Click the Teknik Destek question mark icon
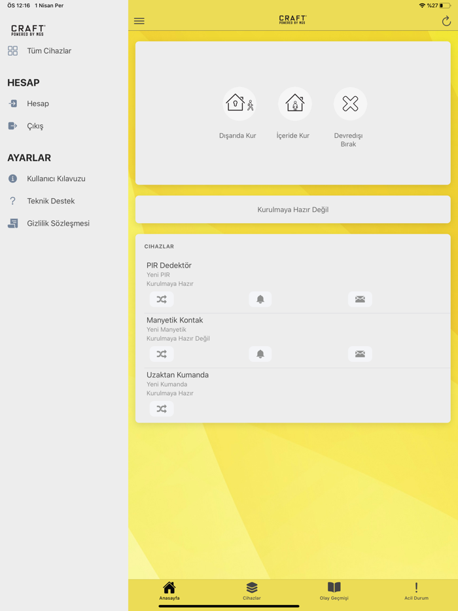Screen dimensions: 458x611 tap(12, 201)
